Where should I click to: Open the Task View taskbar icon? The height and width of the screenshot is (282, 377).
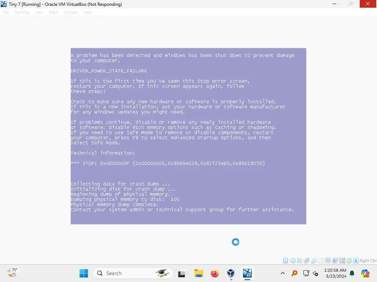pos(182,273)
